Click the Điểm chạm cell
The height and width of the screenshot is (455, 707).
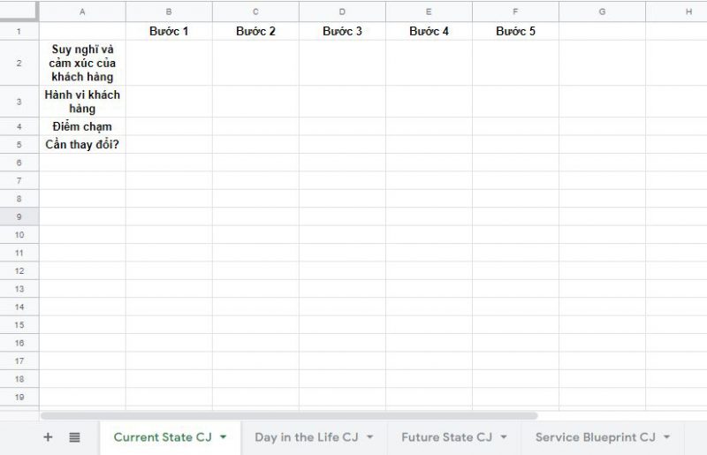point(82,126)
